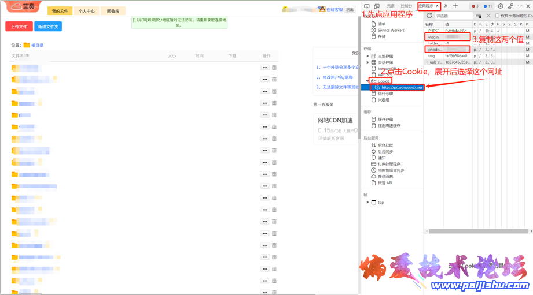Image resolution: width=533 pixels, height=295 pixels.
Task: Enable 仅显示有问题的 Cookie checkbox
Action: (x=497, y=16)
